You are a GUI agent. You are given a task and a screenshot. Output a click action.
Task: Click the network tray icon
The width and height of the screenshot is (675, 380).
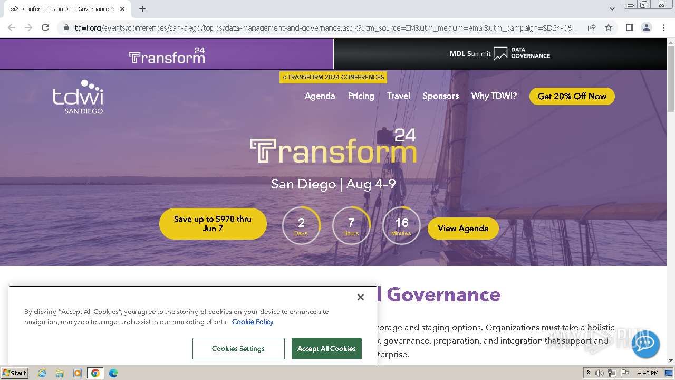point(612,373)
